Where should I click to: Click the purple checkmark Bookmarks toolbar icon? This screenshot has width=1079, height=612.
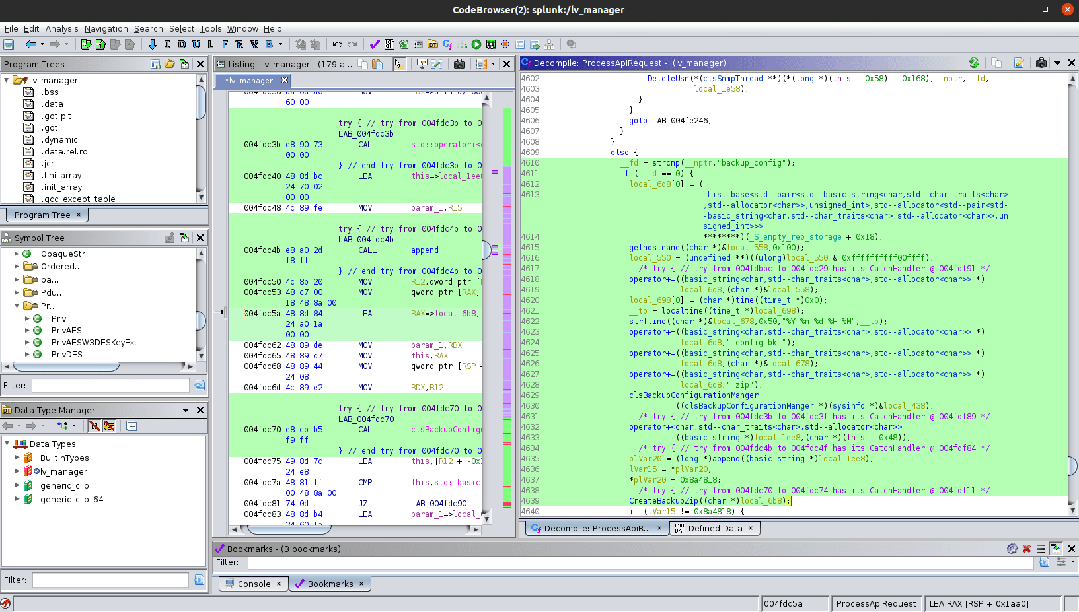[x=375, y=44]
